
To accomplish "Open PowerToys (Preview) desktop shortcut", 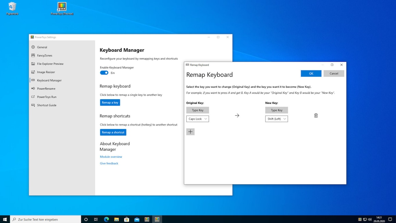I will (62, 9).
